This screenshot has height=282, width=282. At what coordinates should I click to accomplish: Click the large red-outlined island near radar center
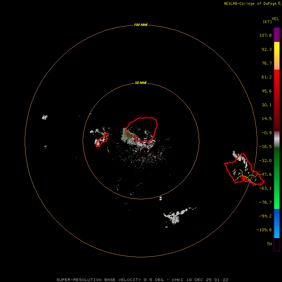(x=142, y=129)
